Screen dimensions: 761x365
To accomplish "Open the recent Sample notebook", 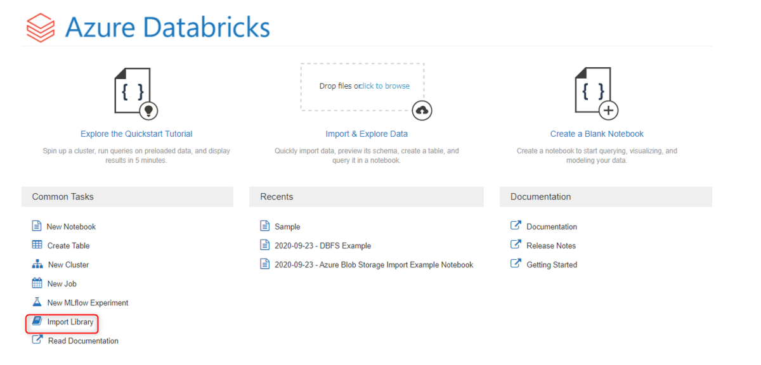I will [x=287, y=227].
